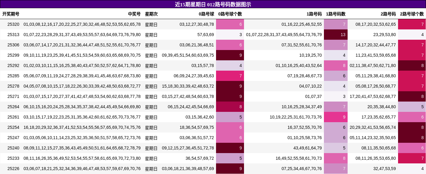The image size is (426, 174).
Task: Select the 1路号码数 column header
Action: pos(335,14)
